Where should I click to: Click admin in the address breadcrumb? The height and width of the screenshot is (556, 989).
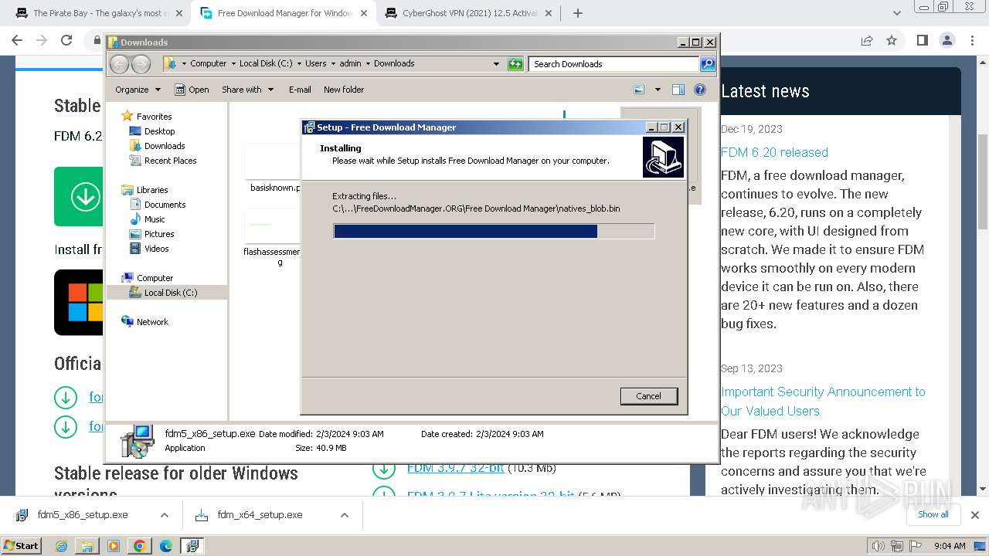[350, 64]
